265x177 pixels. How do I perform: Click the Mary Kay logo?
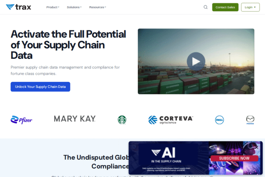point(75,119)
